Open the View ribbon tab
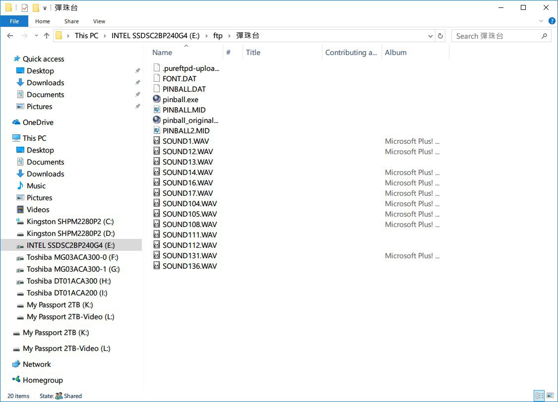The height and width of the screenshot is (402, 558). coord(99,21)
